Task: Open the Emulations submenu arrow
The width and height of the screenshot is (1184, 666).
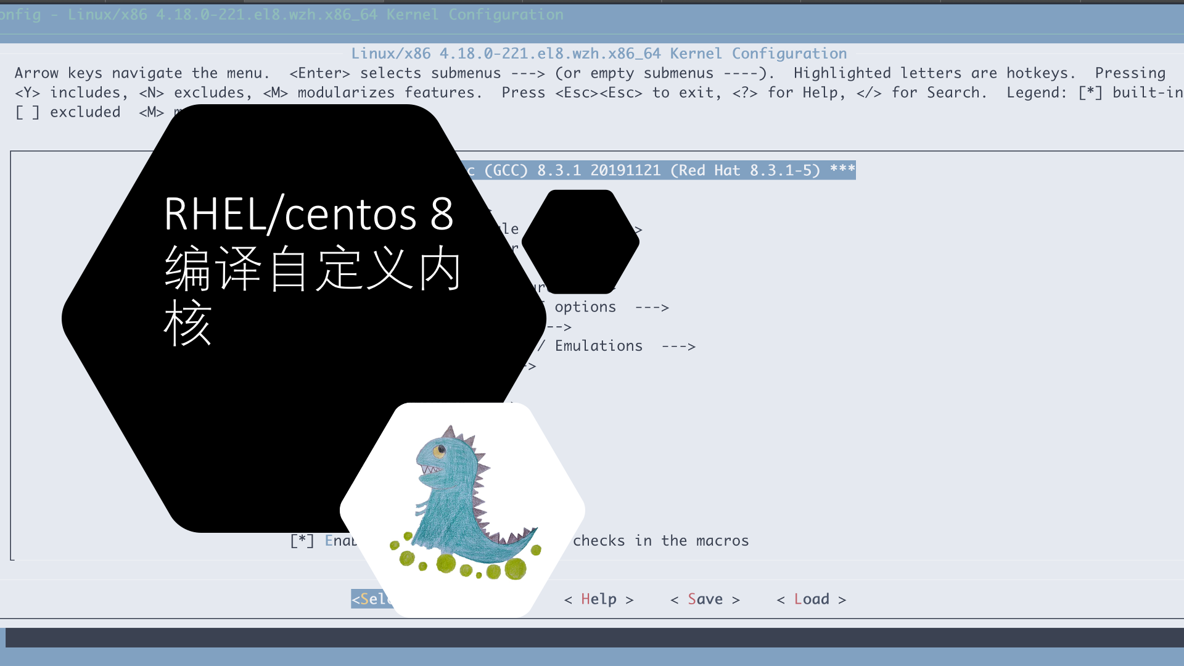Action: pyautogui.click(x=678, y=347)
